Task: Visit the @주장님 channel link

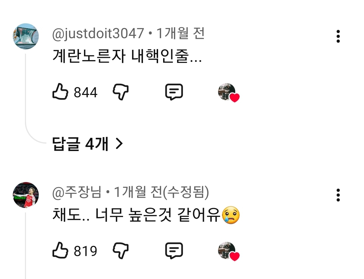Action: point(77,192)
